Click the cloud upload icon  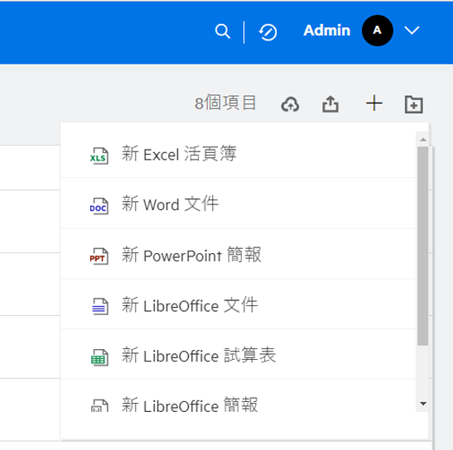[x=290, y=104]
